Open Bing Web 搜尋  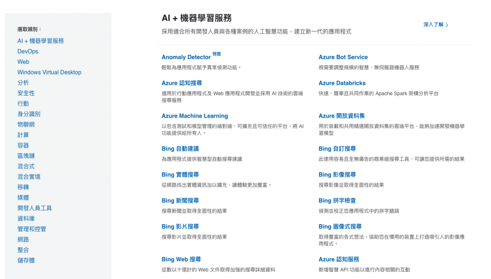181,259
